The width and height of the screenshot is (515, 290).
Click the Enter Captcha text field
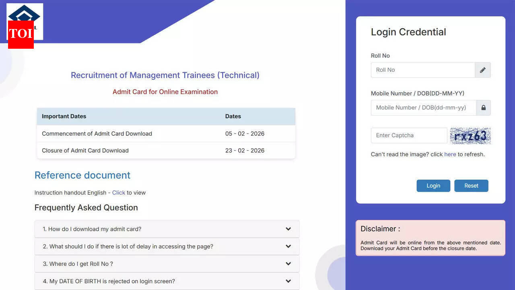pyautogui.click(x=408, y=135)
